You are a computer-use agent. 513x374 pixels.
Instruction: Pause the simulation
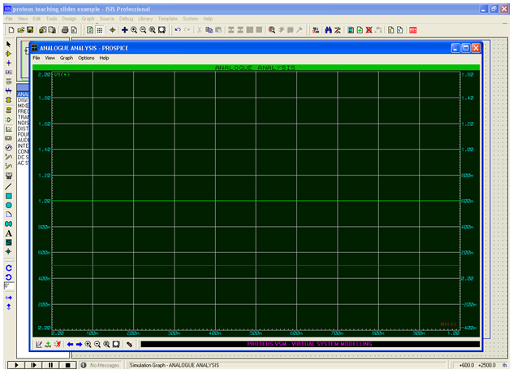pos(51,366)
